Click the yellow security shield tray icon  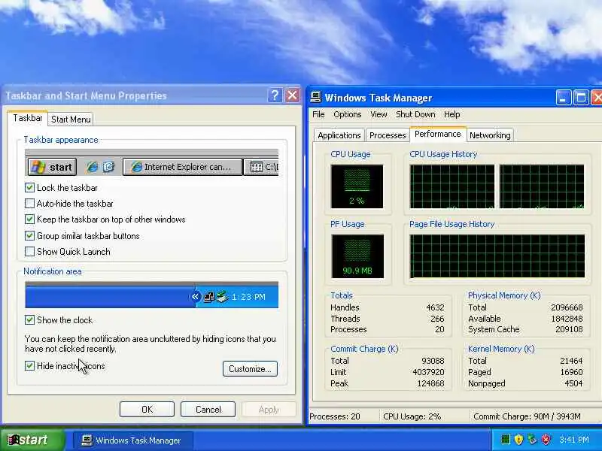pyautogui.click(x=518, y=440)
